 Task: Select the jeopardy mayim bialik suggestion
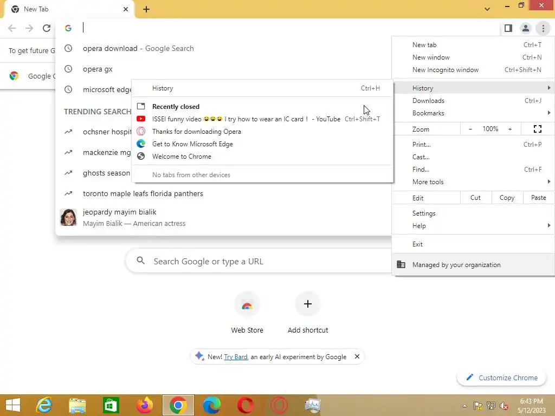pyautogui.click(x=223, y=218)
